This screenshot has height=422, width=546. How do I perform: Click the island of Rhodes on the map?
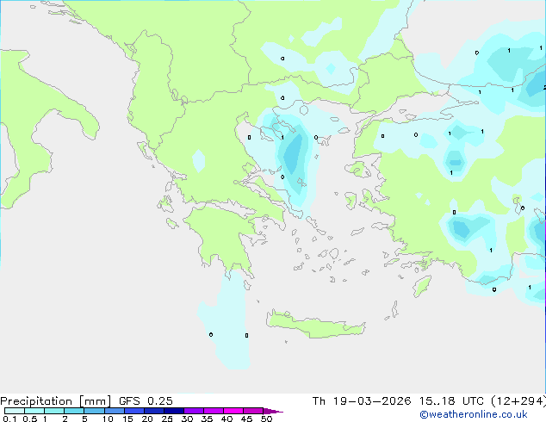pos(422,286)
